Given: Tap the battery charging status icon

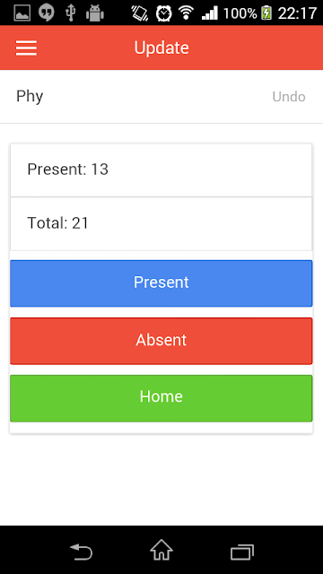Looking at the screenshot, I should tap(266, 13).
